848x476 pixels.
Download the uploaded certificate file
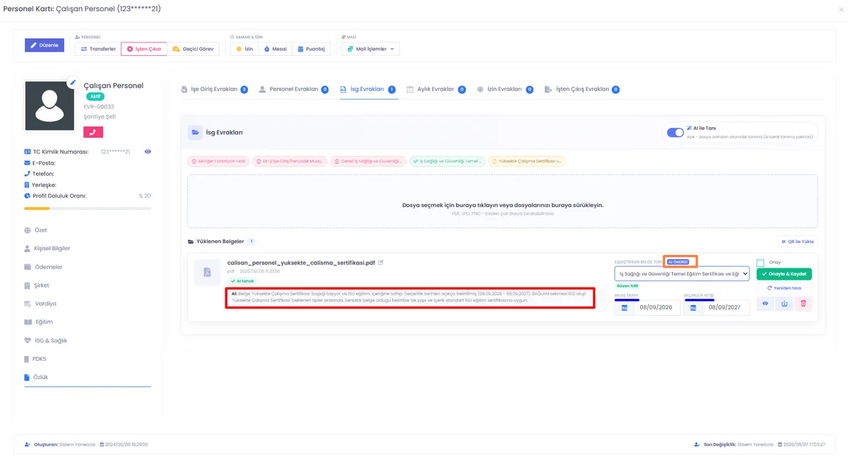click(784, 304)
